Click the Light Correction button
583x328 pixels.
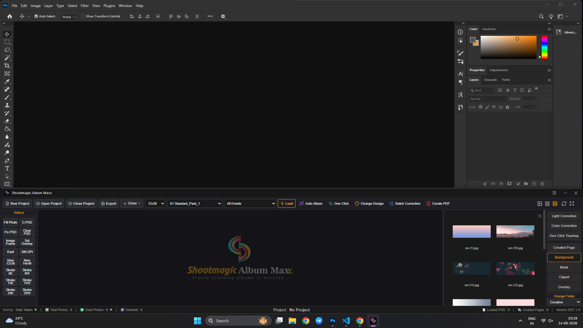tap(564, 216)
